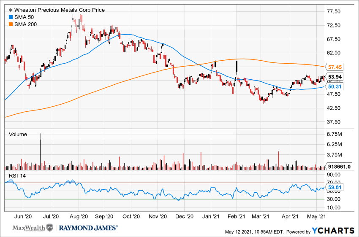Click the RSI 14 panel label
Image resolution: width=359 pixels, height=237 pixels.
[x=17, y=176]
